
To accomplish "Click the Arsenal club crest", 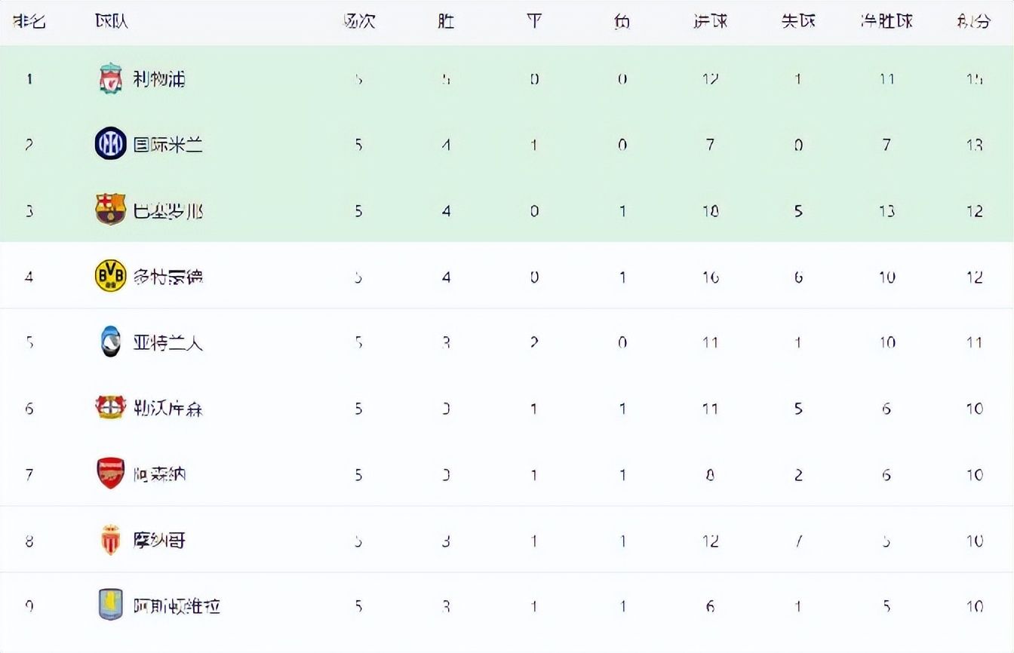I will (111, 474).
